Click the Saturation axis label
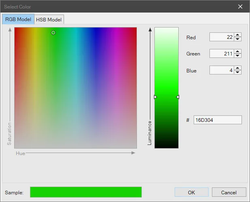This screenshot has width=250, height=202. 9,134
